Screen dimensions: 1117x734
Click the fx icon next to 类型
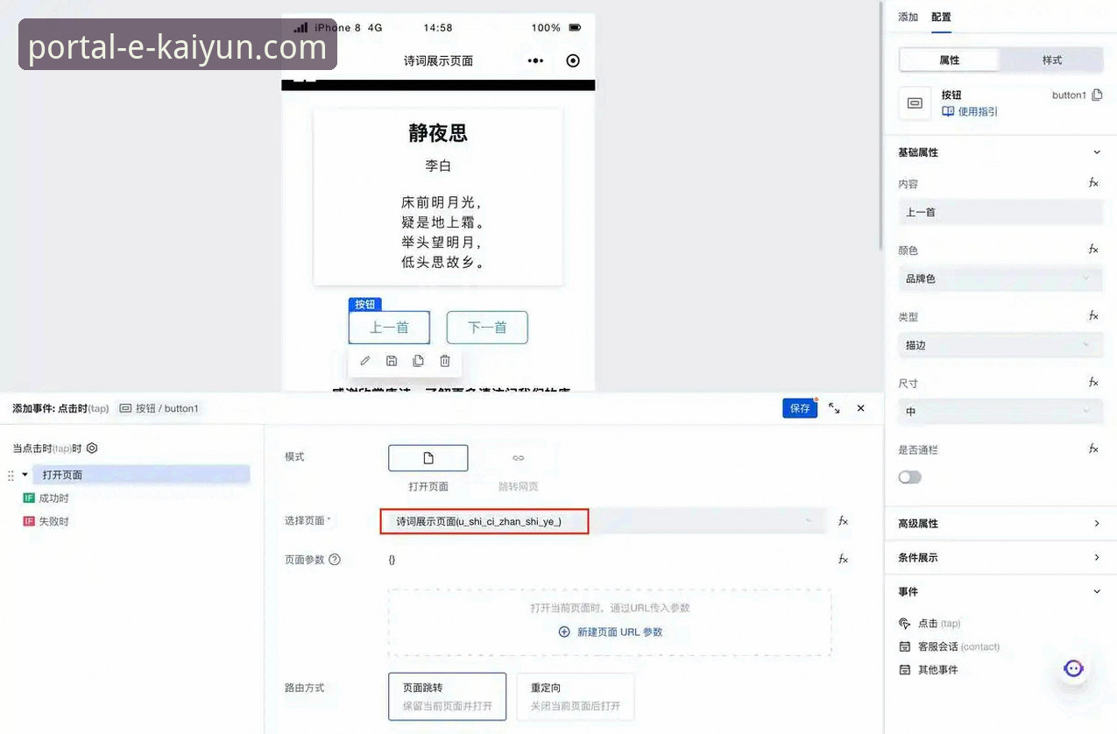(1093, 316)
